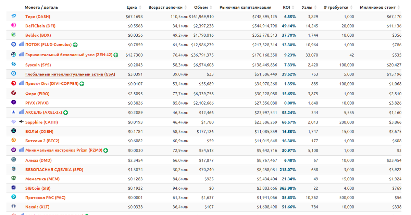Click the OXEN coin logo icon
The image size is (411, 215).
[14, 131]
